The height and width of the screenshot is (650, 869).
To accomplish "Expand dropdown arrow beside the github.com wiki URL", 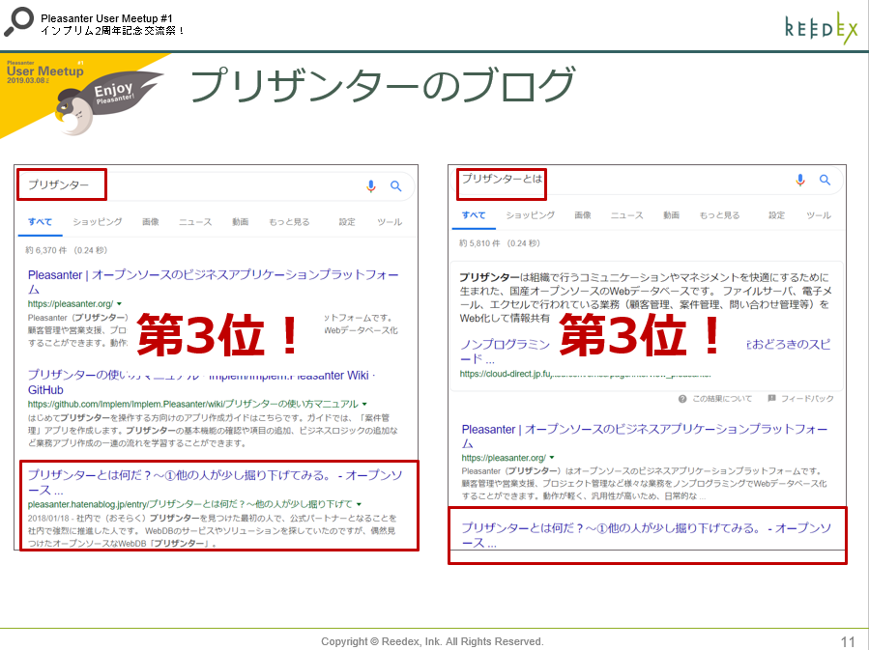I will click(364, 404).
